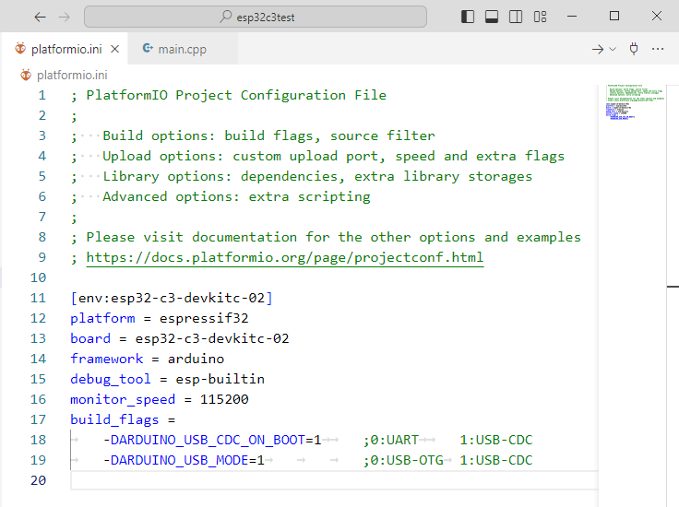Open the esp32c3test command center search

pos(256,17)
